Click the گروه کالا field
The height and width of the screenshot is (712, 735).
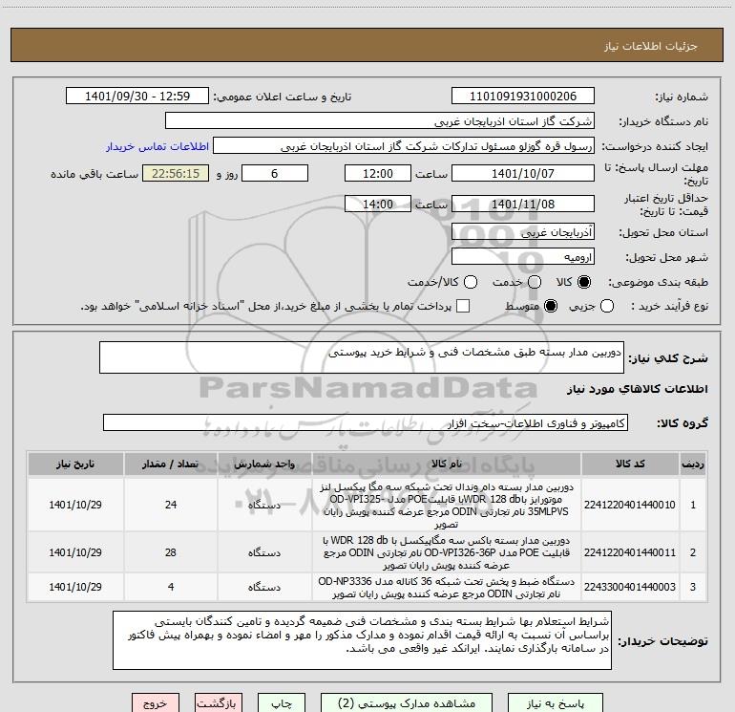366,422
